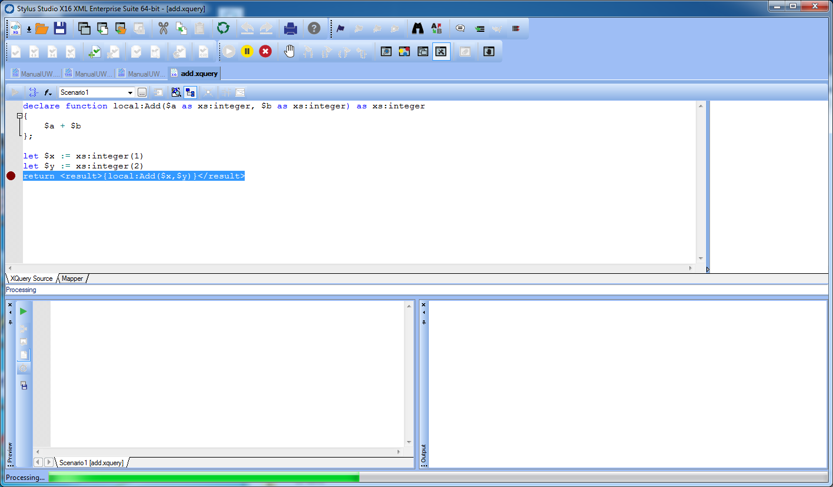The width and height of the screenshot is (833, 487).
Task: Toggle the highlighted tools window button
Action: point(441,52)
